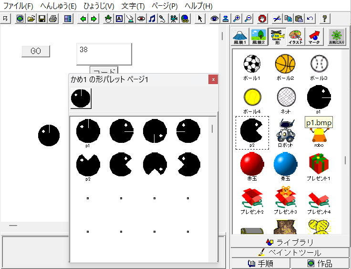The width and height of the screenshot is (351, 269).
Task: Switch to the 形 library tab
Action: pyautogui.click(x=277, y=37)
